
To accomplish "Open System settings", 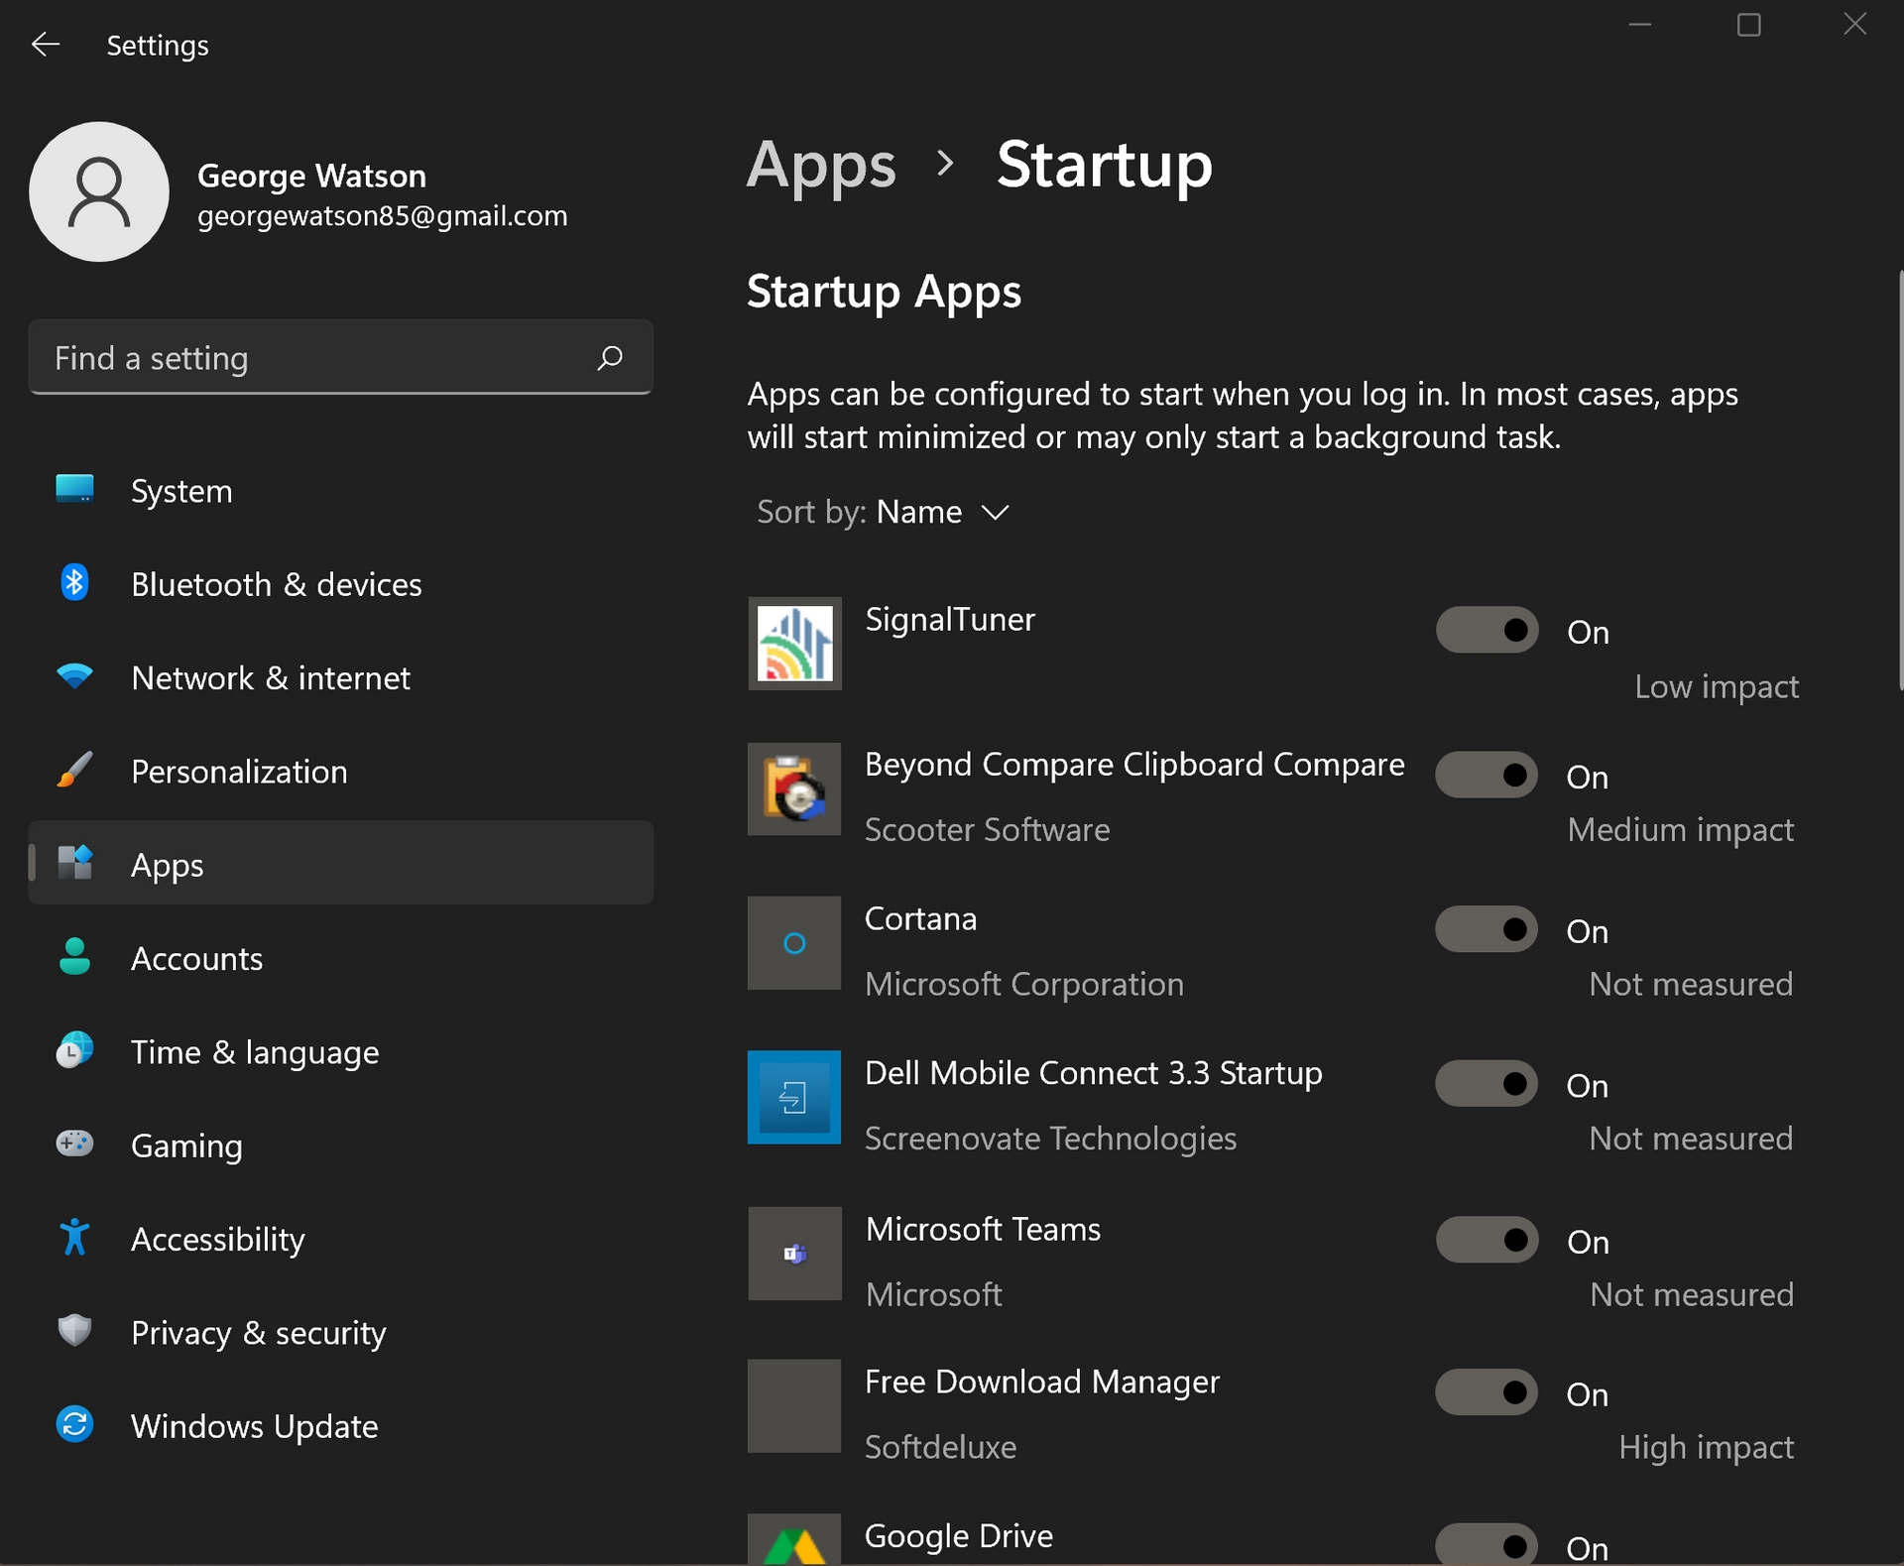I will [x=341, y=490].
